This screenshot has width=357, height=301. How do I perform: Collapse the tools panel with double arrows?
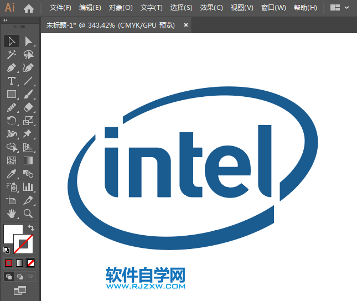click(x=6, y=20)
